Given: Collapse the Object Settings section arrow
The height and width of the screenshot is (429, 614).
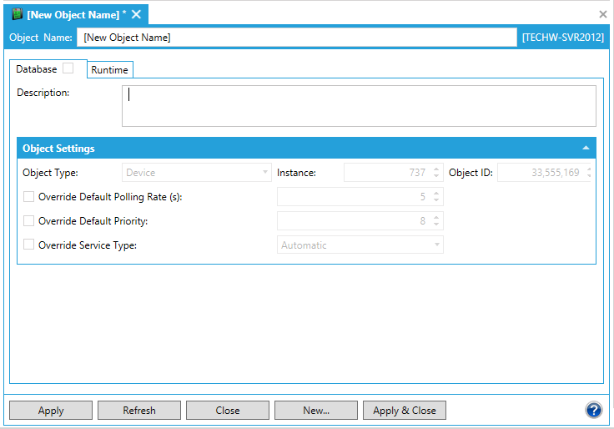Looking at the screenshot, I should pos(586,148).
